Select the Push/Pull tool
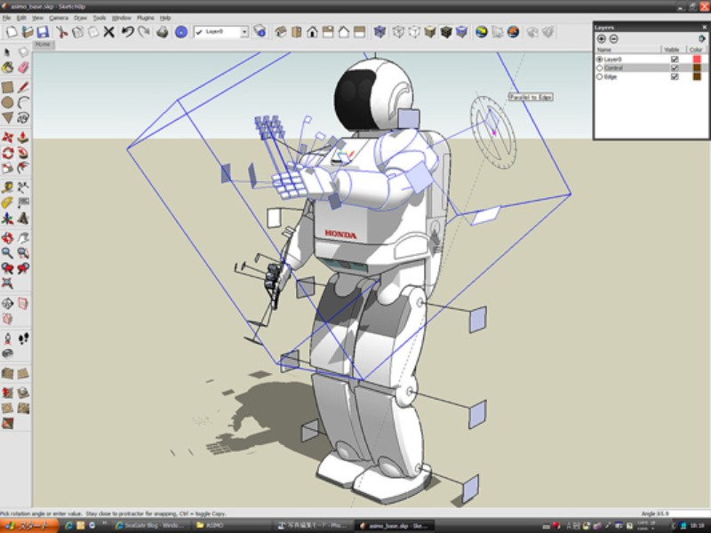The width and height of the screenshot is (711, 533). 23,138
